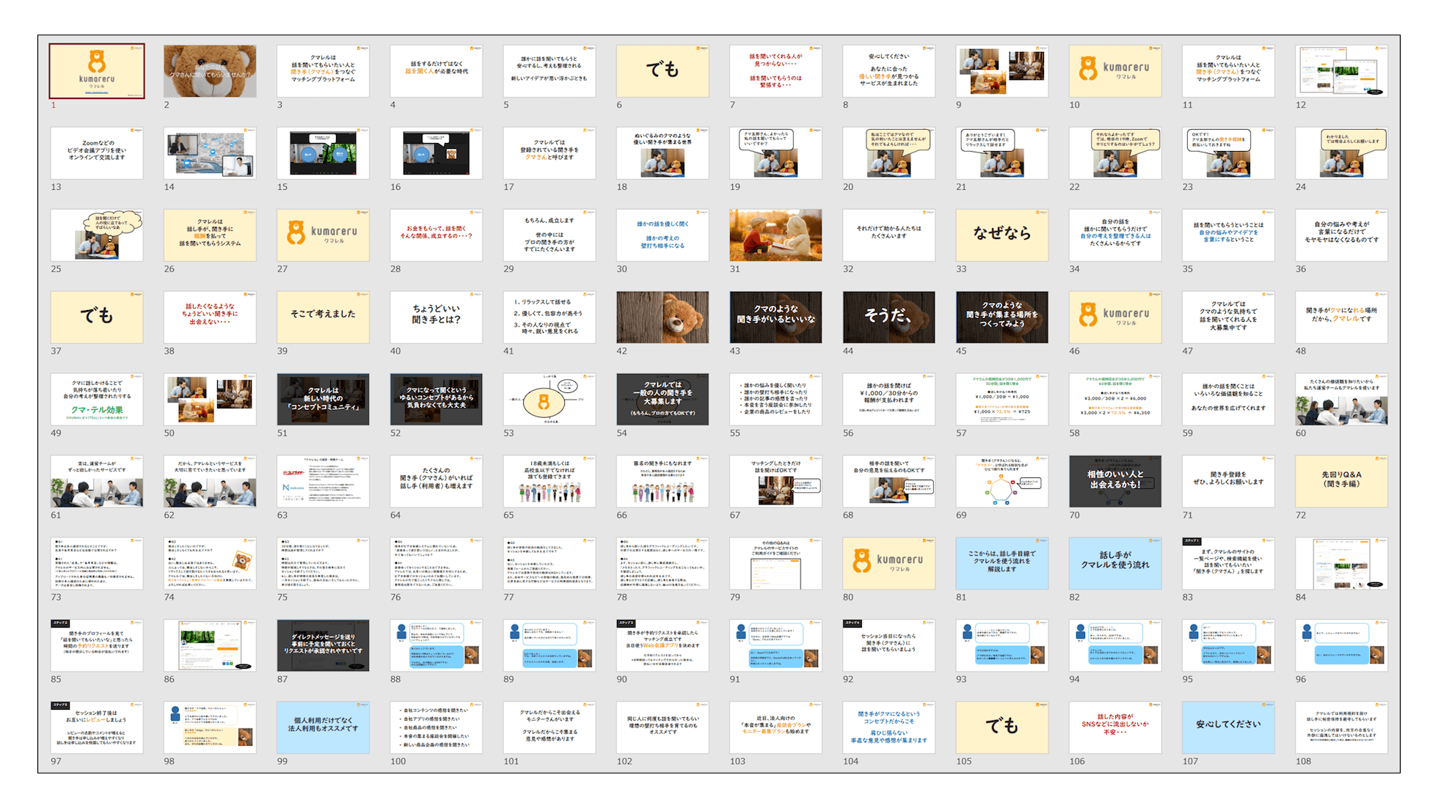Select slide 90 step 3 matching thumbnail
1438x808 pixels.
point(663,646)
